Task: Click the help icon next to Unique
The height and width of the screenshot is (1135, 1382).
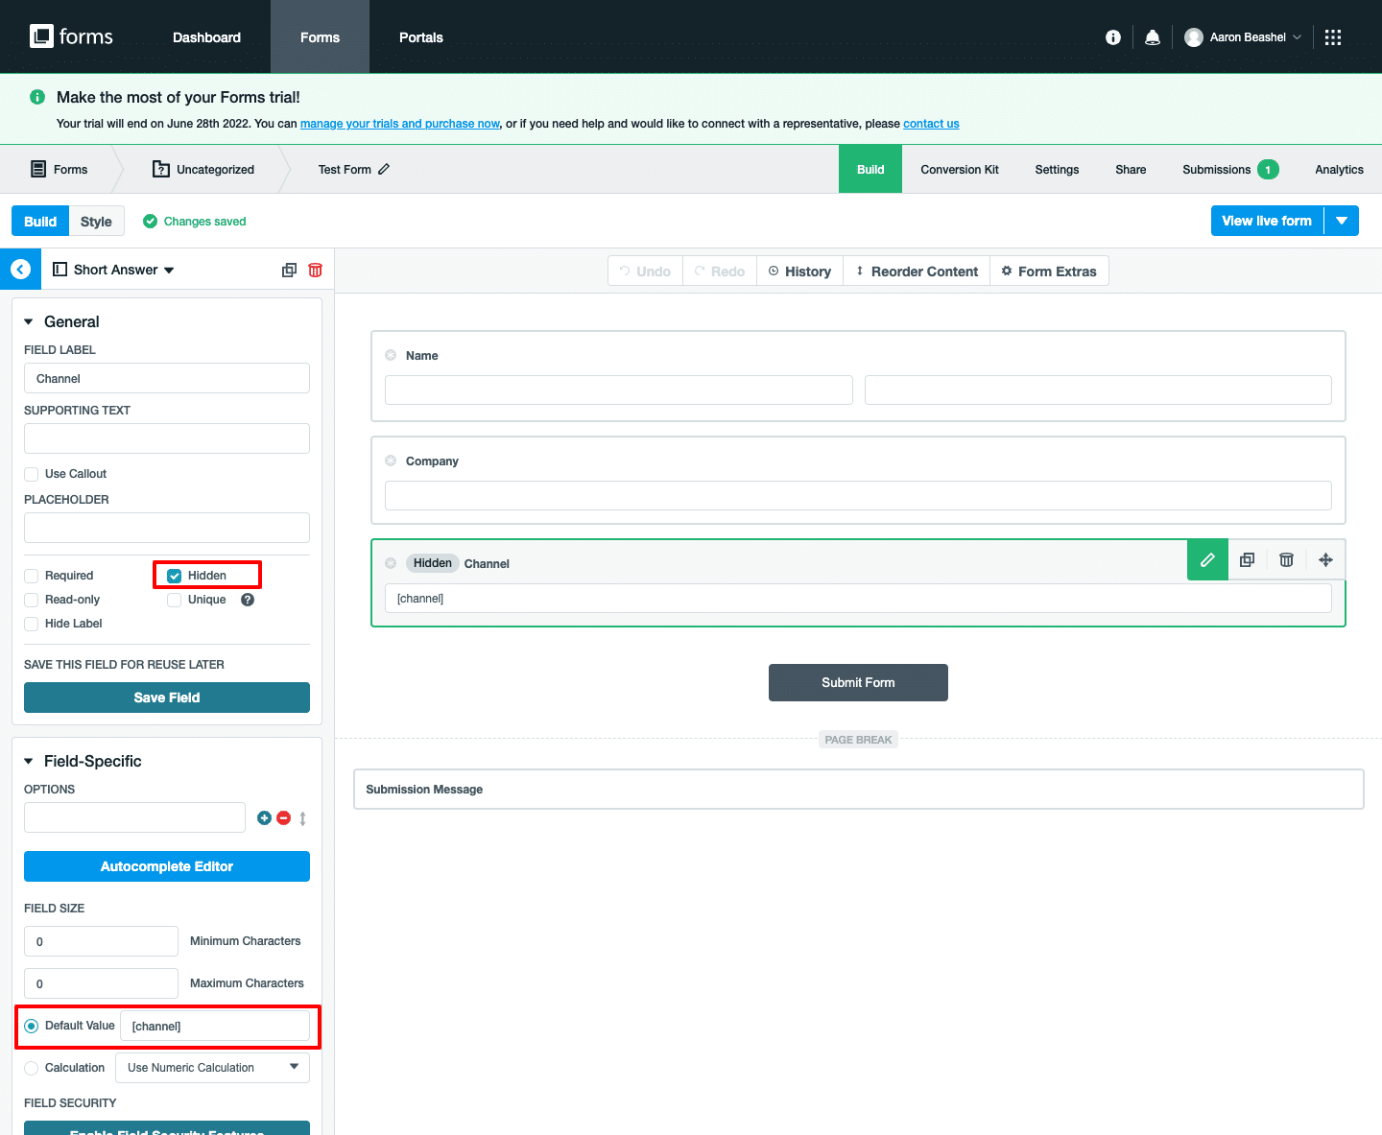Action: pos(247,599)
